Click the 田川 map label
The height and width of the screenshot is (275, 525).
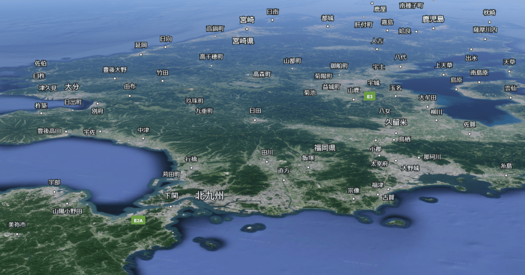click(267, 152)
